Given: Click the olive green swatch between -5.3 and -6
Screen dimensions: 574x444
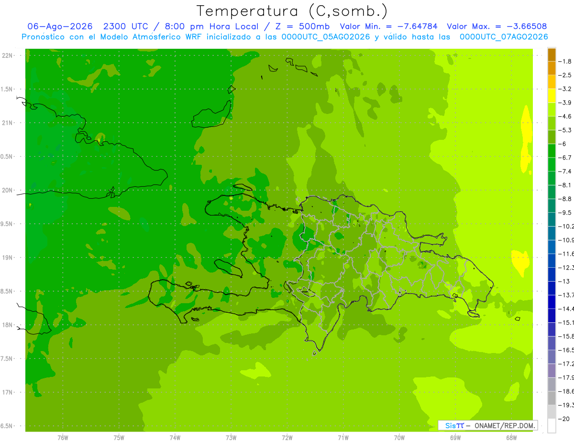Looking at the screenshot, I should click(552, 137).
